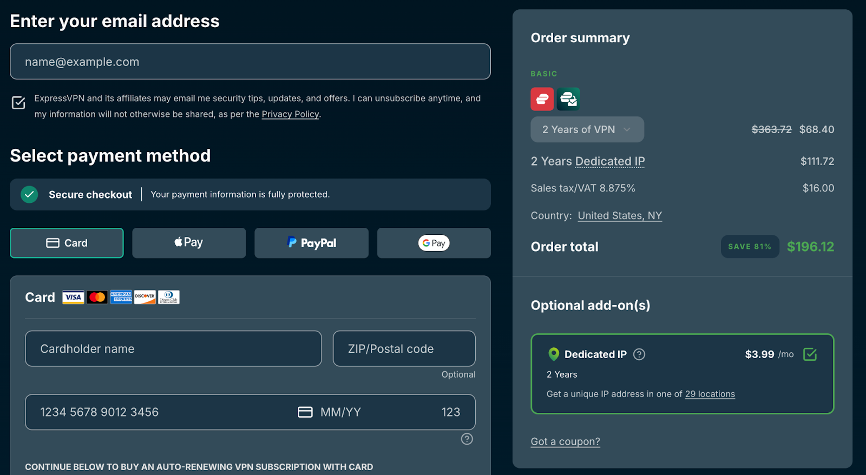The image size is (866, 475).
Task: Focus the ZIP/Postal code field
Action: tap(404, 349)
